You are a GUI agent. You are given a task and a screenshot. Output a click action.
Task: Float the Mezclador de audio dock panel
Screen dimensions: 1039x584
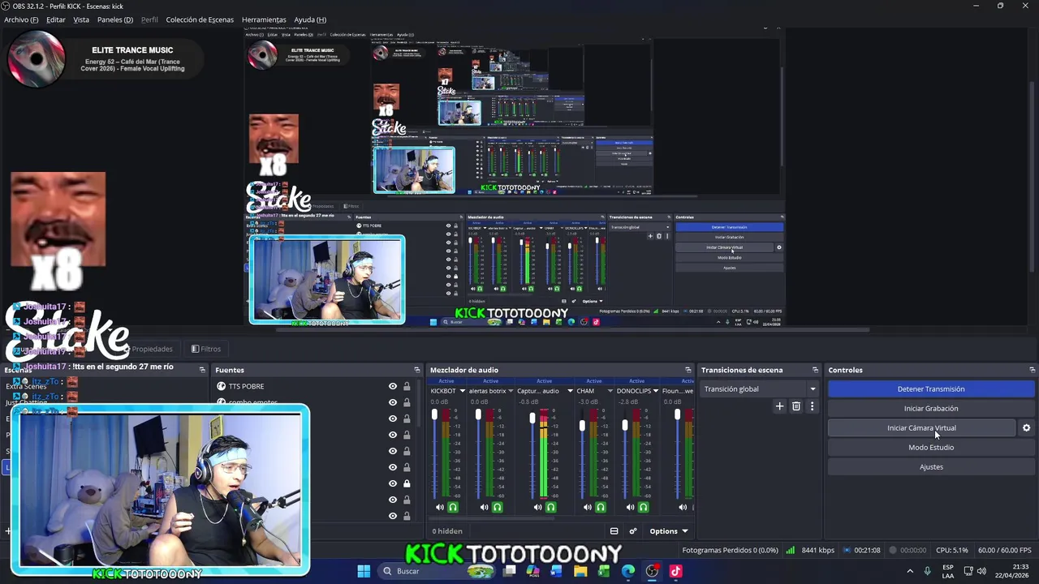tap(688, 370)
